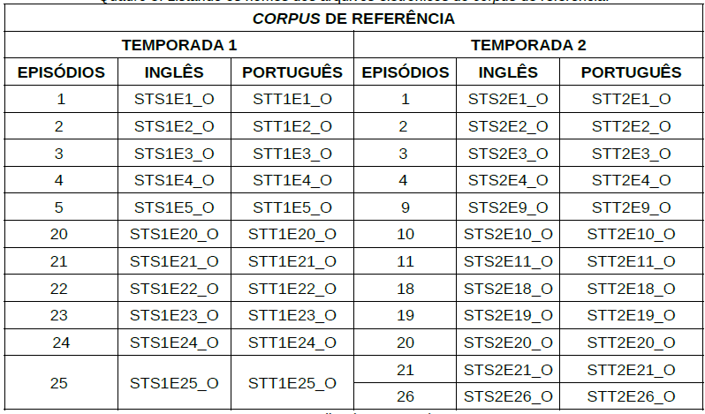This screenshot has width=705, height=414.
Task: Click the STS2E9_O cell
Action: pyautogui.click(x=508, y=207)
